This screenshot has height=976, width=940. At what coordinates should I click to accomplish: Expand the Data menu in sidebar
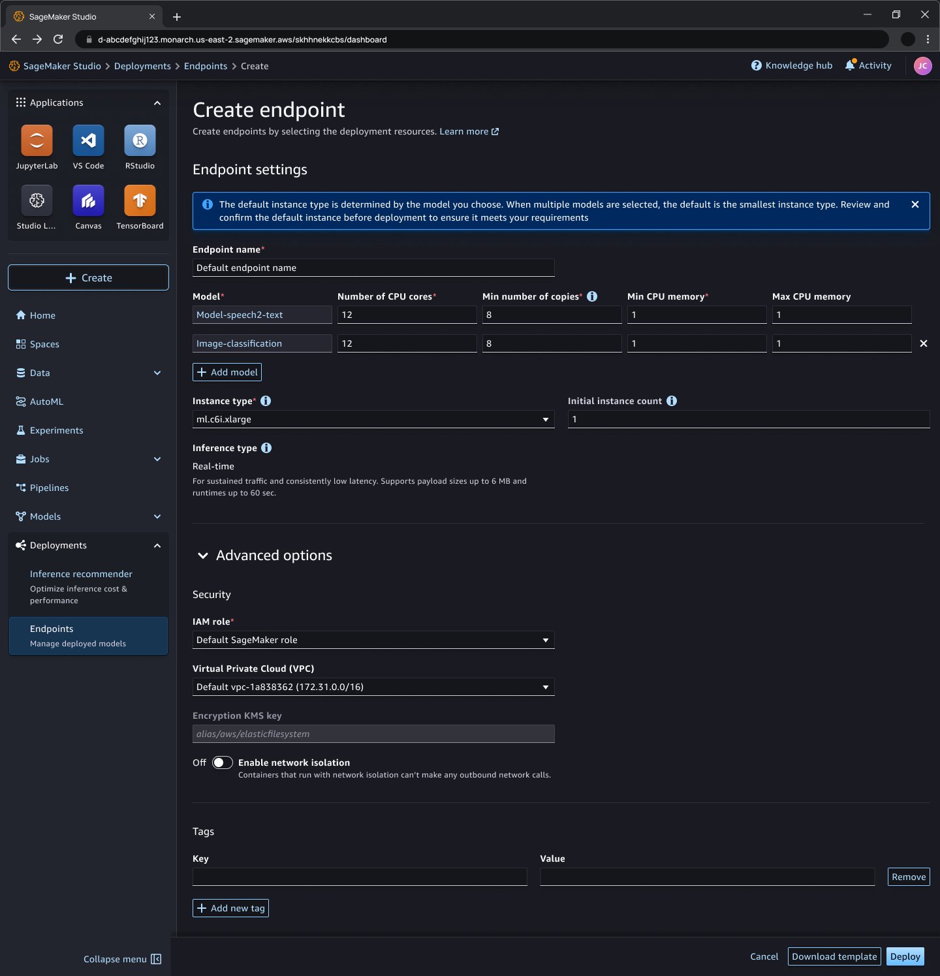coord(157,373)
